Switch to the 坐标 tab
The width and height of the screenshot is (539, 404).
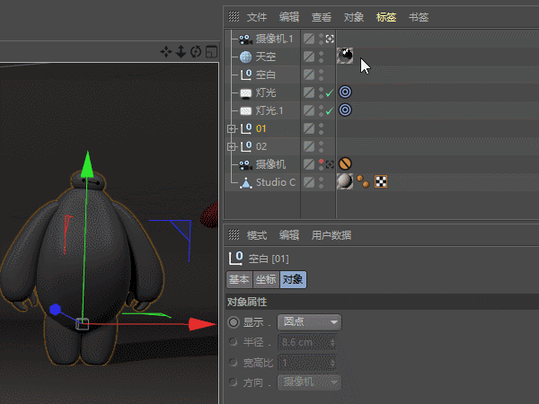coord(266,279)
